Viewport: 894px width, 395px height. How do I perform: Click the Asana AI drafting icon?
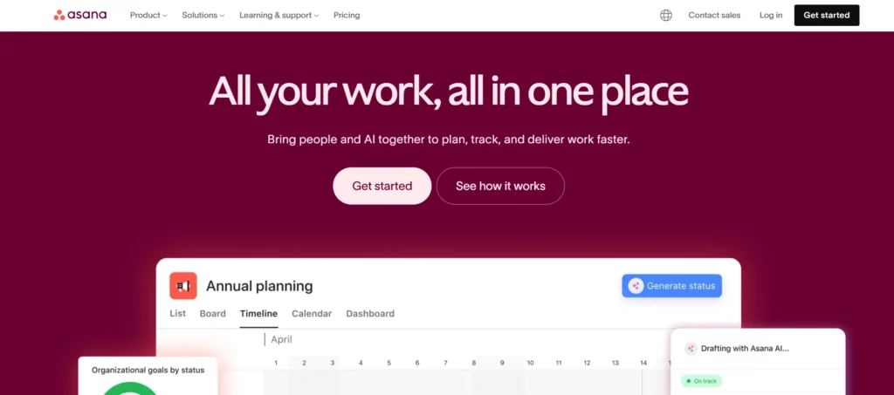click(691, 348)
